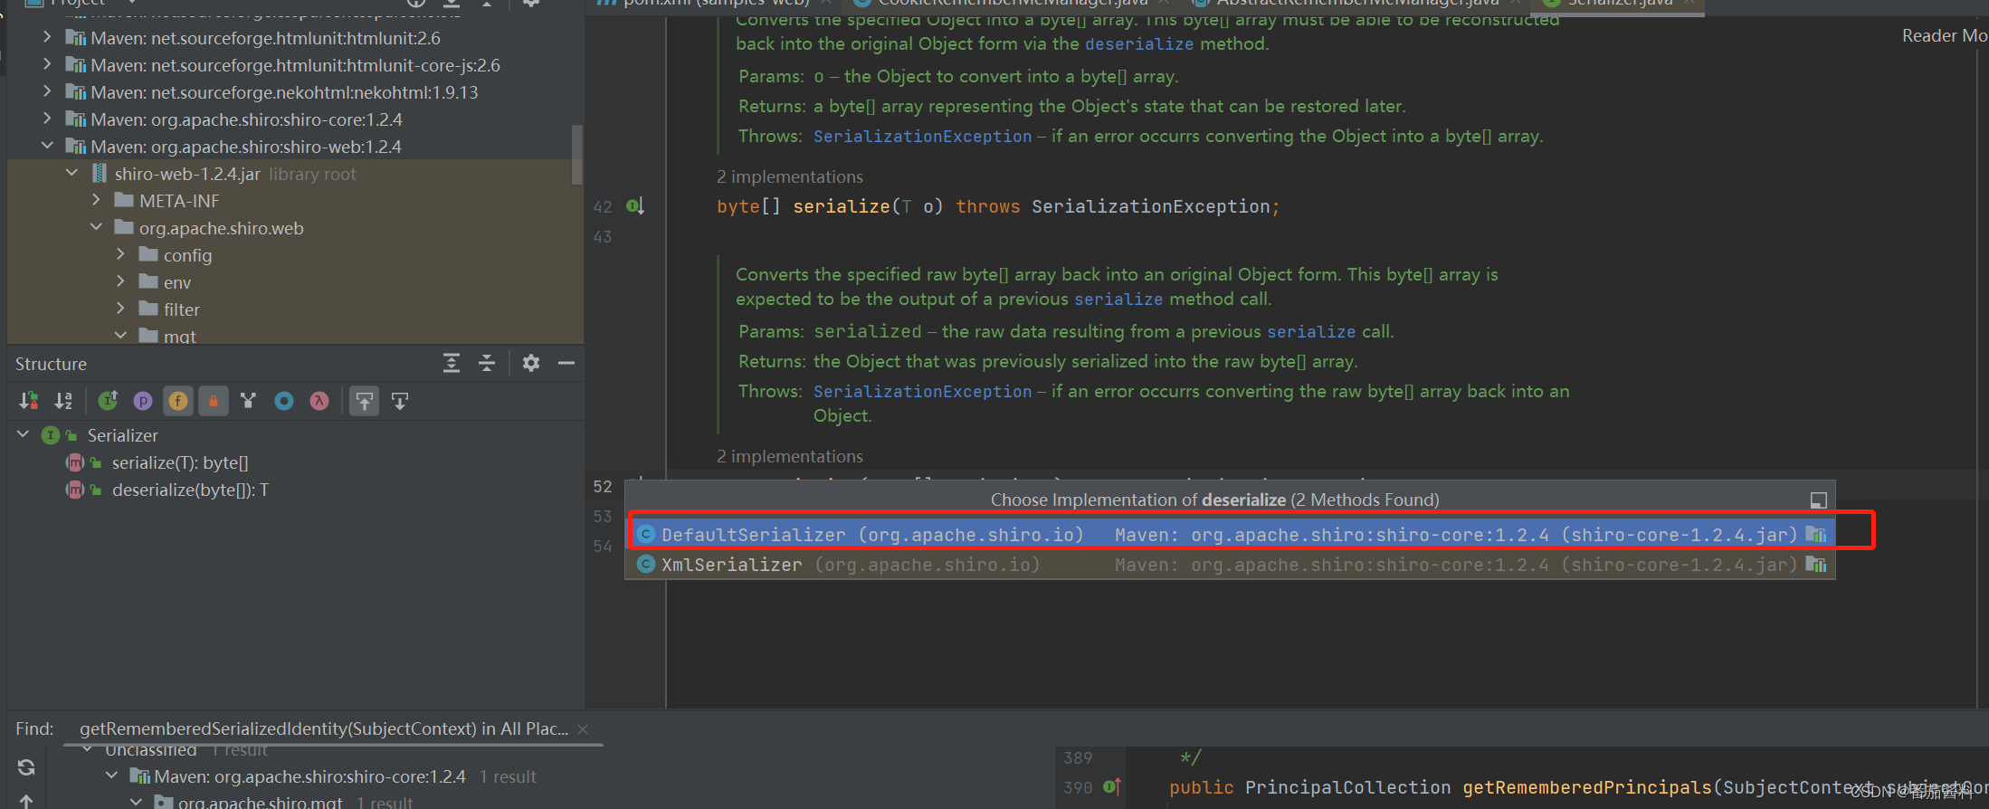
Task: Close the Find results tab
Action: 583,728
